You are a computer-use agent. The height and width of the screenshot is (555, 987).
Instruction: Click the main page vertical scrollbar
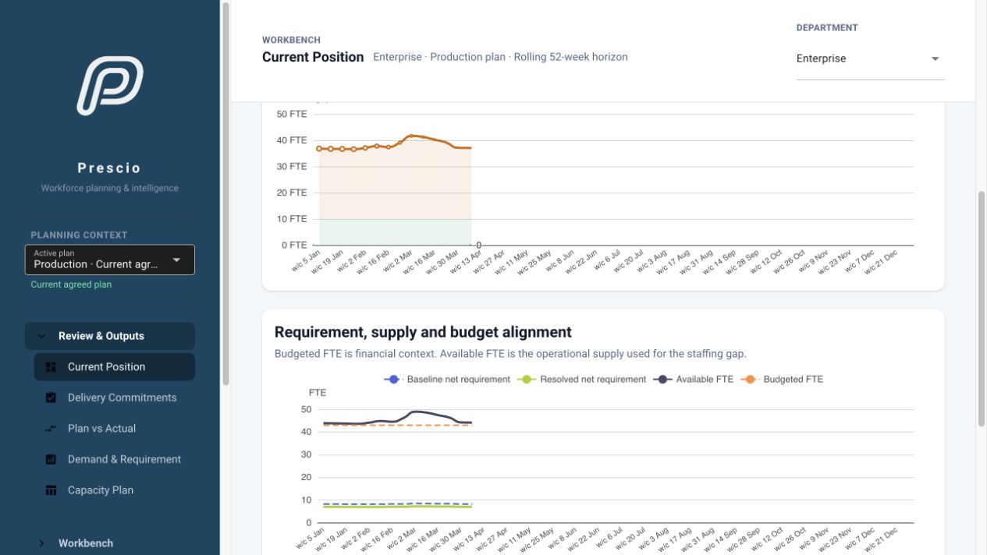pyautogui.click(x=982, y=308)
